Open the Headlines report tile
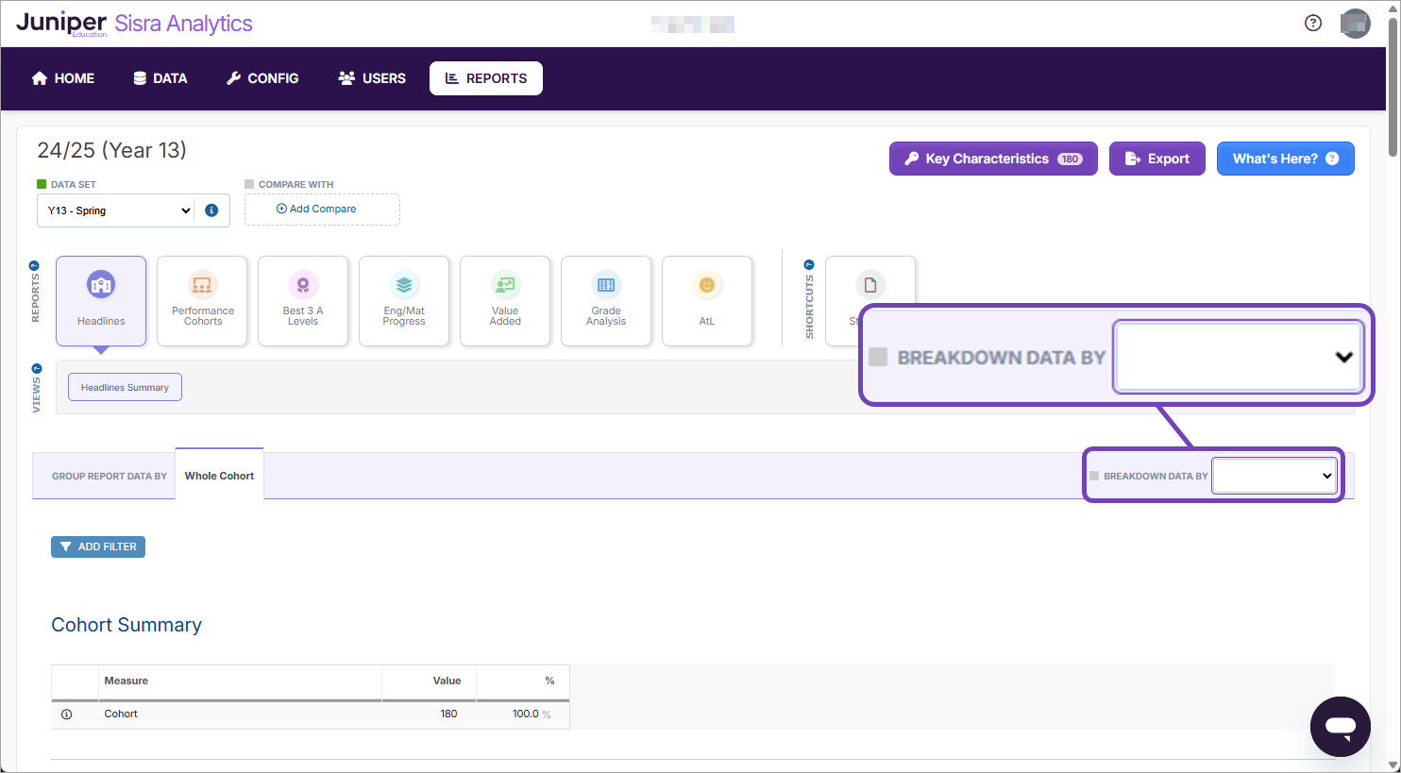1401x773 pixels. 101,301
